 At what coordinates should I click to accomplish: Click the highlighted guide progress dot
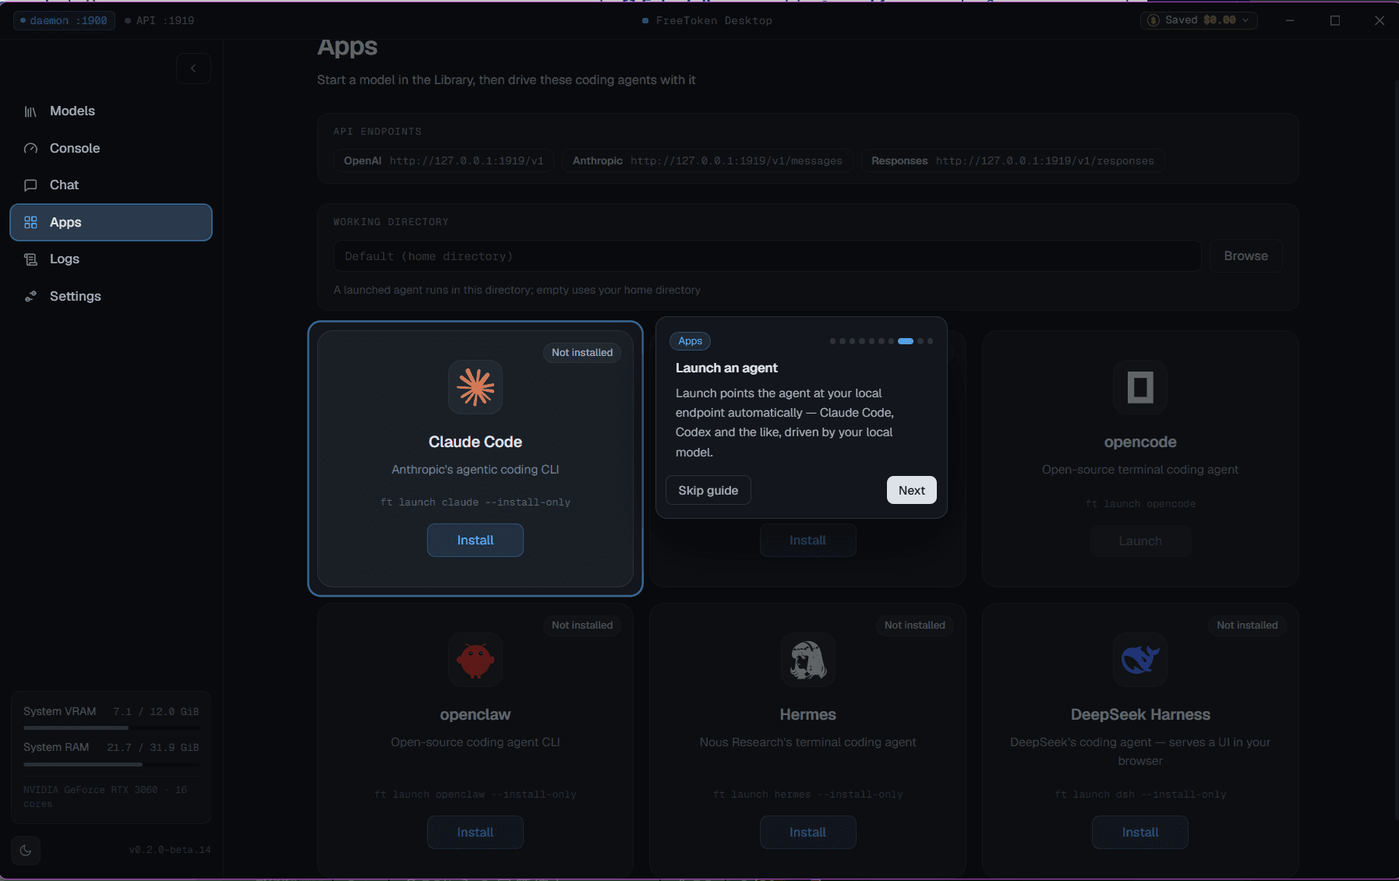coord(906,341)
